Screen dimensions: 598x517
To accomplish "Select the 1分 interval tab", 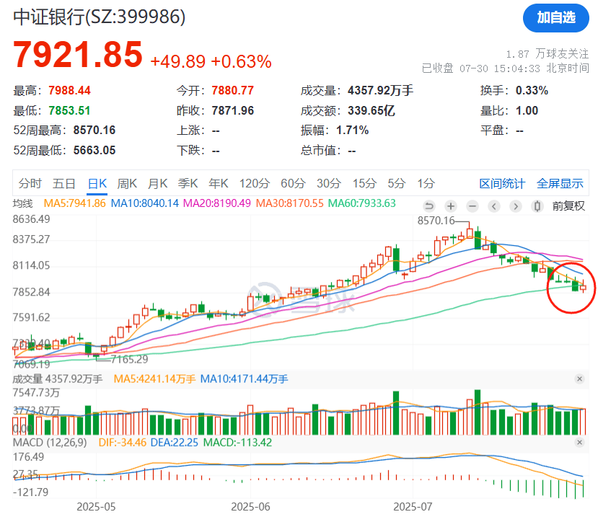I will click(x=426, y=183).
